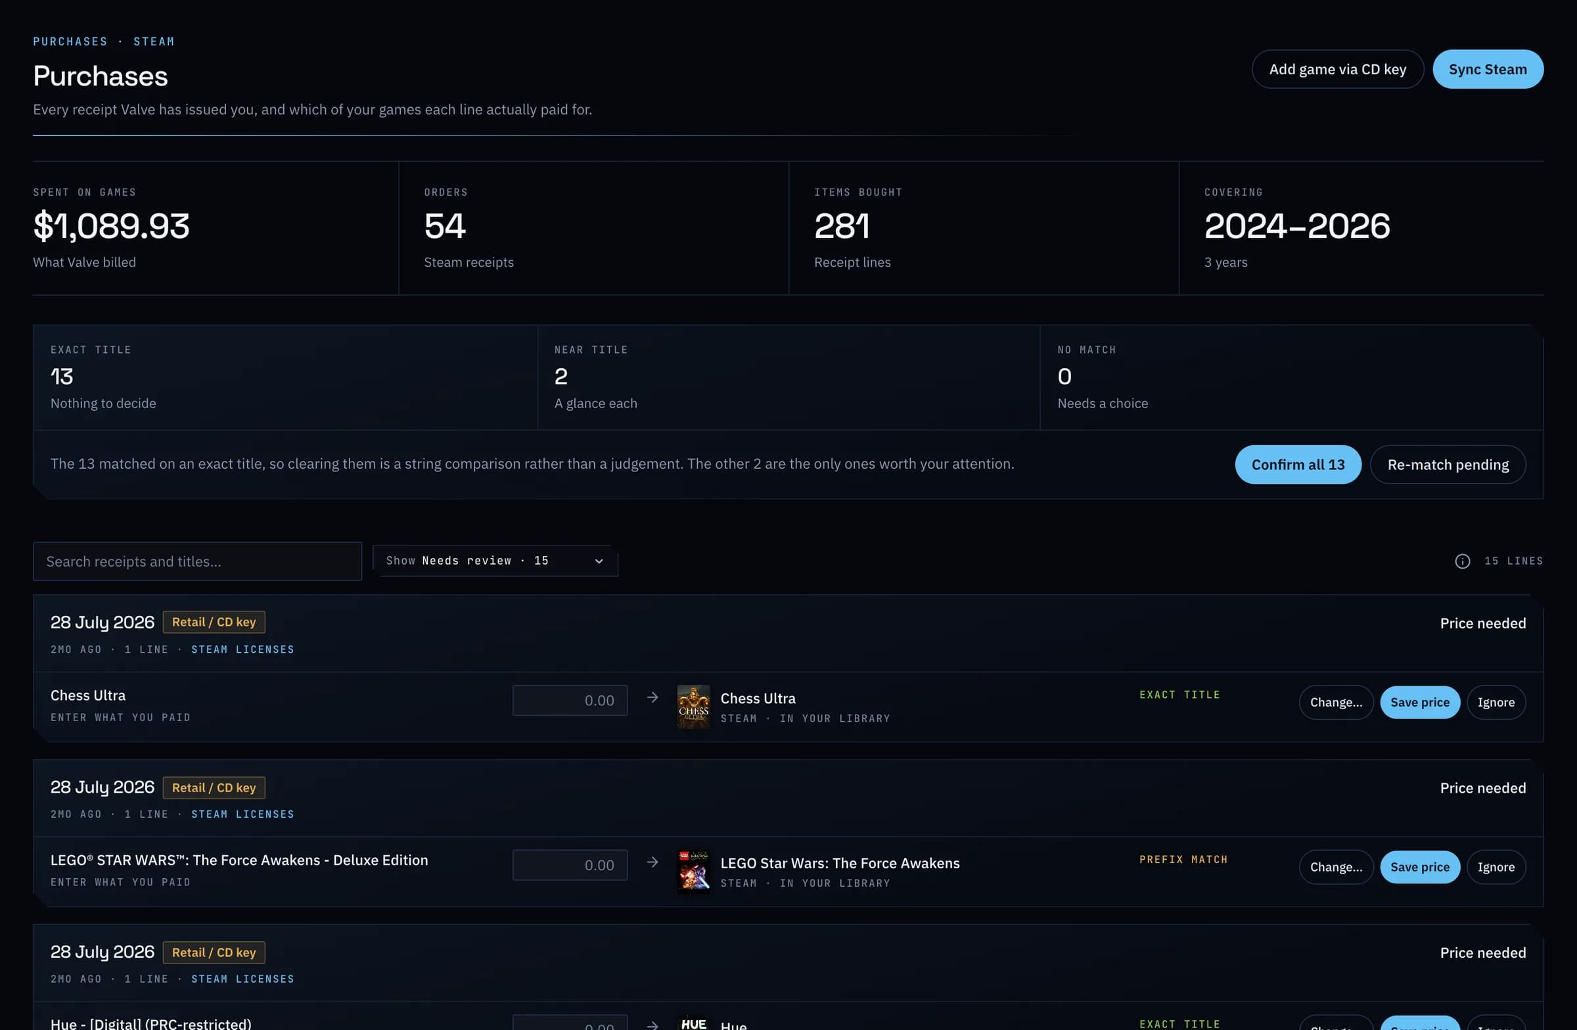Image resolution: width=1577 pixels, height=1030 pixels.
Task: Click Change... for Chess Ultra
Action: (x=1336, y=703)
